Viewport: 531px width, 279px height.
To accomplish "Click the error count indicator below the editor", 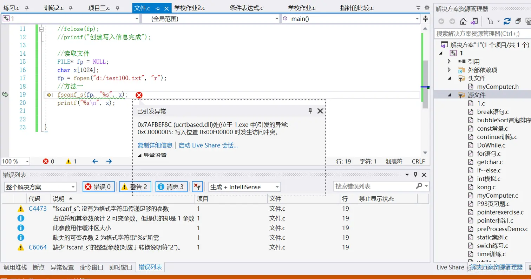I will [48, 162].
